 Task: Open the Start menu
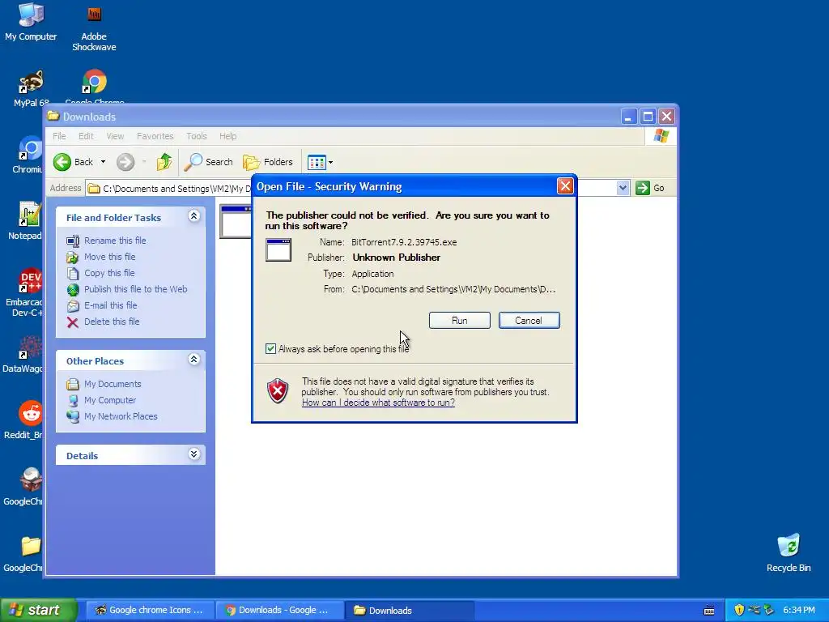(x=39, y=610)
